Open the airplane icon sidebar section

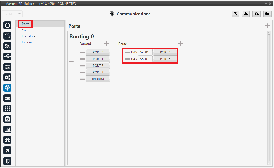point(7,150)
